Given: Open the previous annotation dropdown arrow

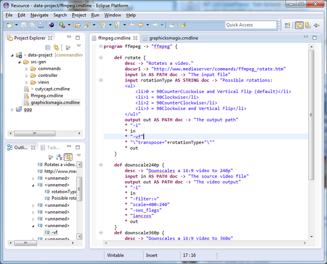Looking at the screenshot, I should point(124,25).
